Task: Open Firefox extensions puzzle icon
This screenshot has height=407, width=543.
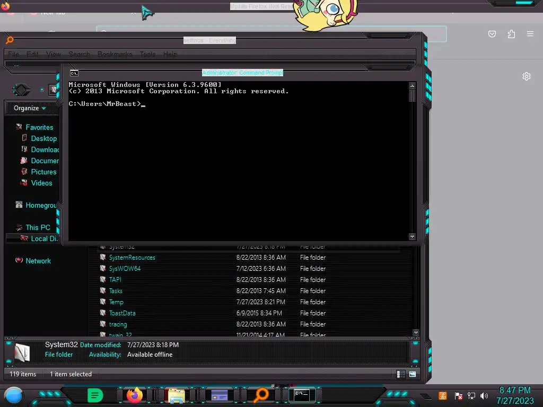Action: pyautogui.click(x=511, y=34)
